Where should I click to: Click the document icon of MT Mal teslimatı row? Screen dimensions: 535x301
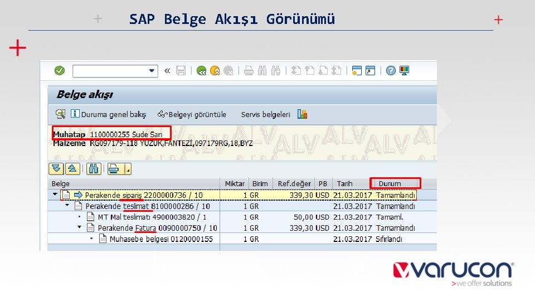click(x=90, y=216)
